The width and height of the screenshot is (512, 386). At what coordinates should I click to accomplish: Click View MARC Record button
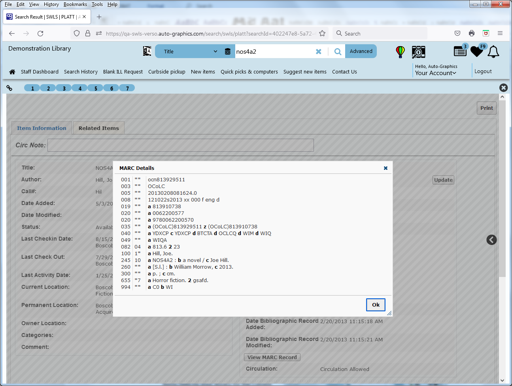pyautogui.click(x=272, y=357)
